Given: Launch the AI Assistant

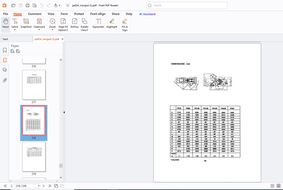Looking at the screenshot, I should pos(147,14).
